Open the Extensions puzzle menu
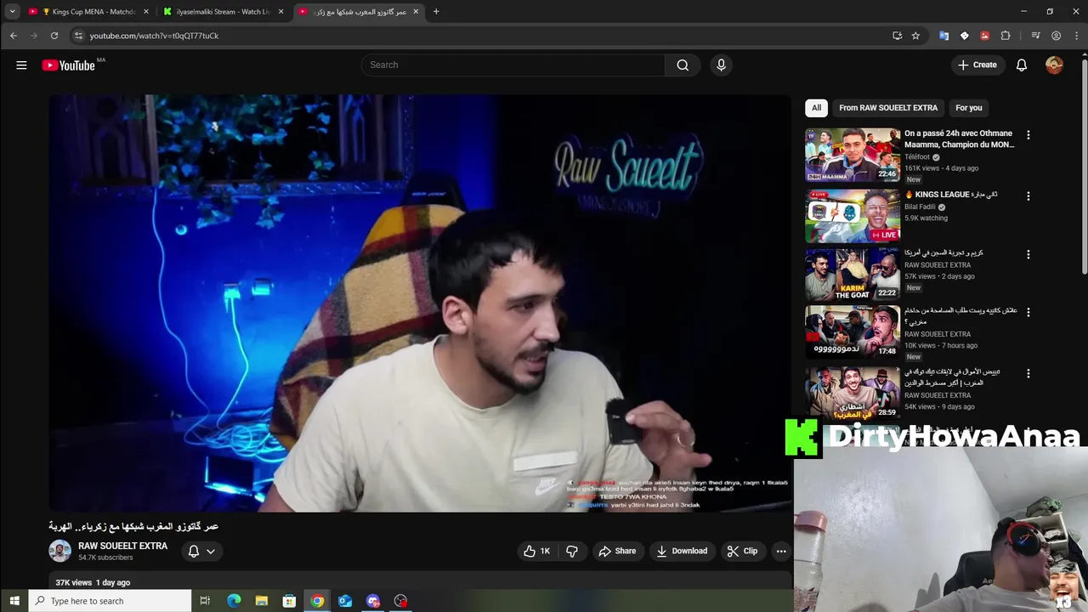Viewport: 1088px width, 612px height. [x=1006, y=36]
